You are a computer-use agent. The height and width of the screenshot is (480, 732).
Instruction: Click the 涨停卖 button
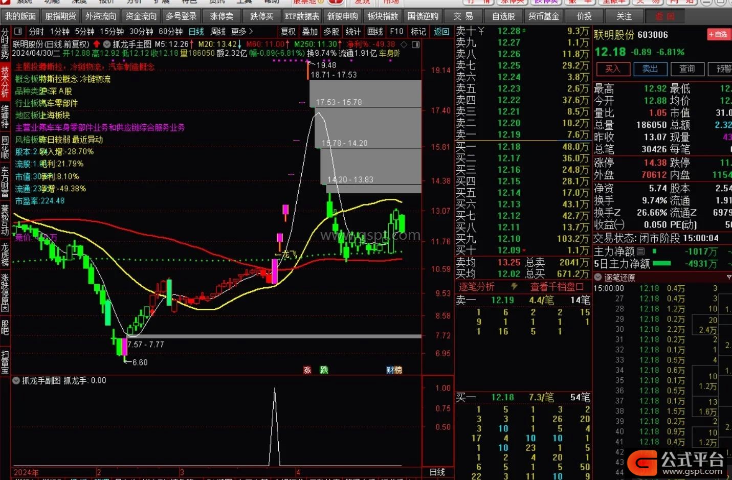pos(221,16)
